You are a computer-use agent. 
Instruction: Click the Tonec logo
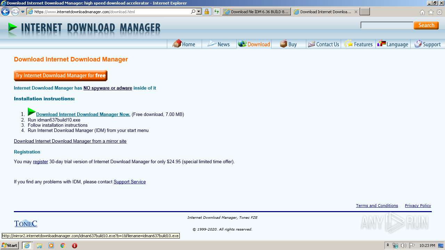click(x=26, y=223)
